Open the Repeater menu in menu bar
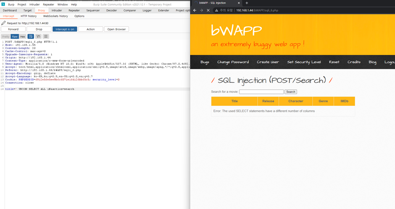 tap(49, 5)
